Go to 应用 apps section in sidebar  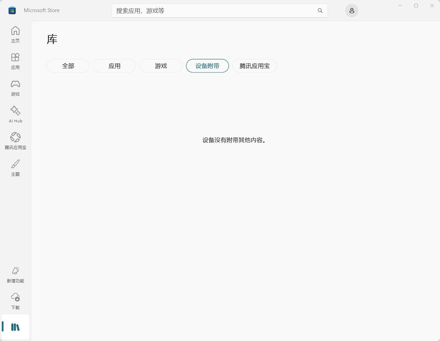[x=15, y=61]
